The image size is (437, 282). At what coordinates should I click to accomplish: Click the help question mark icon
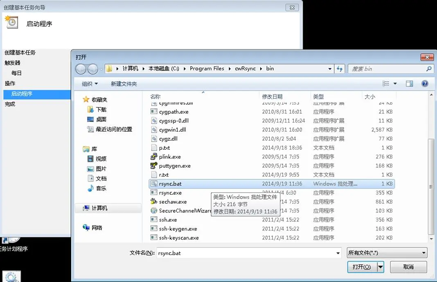pos(425,84)
